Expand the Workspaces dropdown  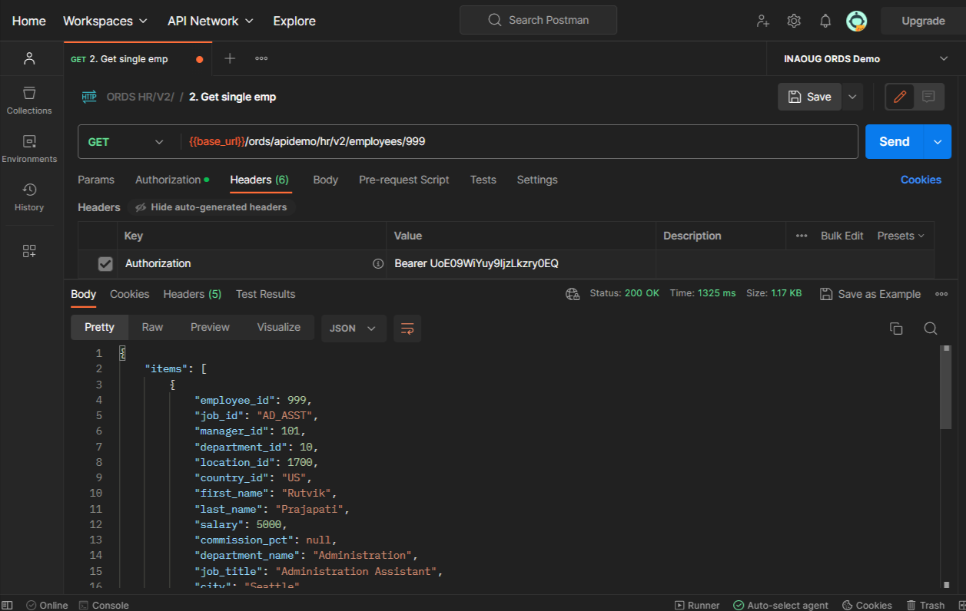(105, 21)
